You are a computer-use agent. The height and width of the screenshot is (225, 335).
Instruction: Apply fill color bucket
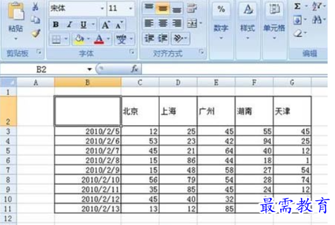[x=79, y=40]
